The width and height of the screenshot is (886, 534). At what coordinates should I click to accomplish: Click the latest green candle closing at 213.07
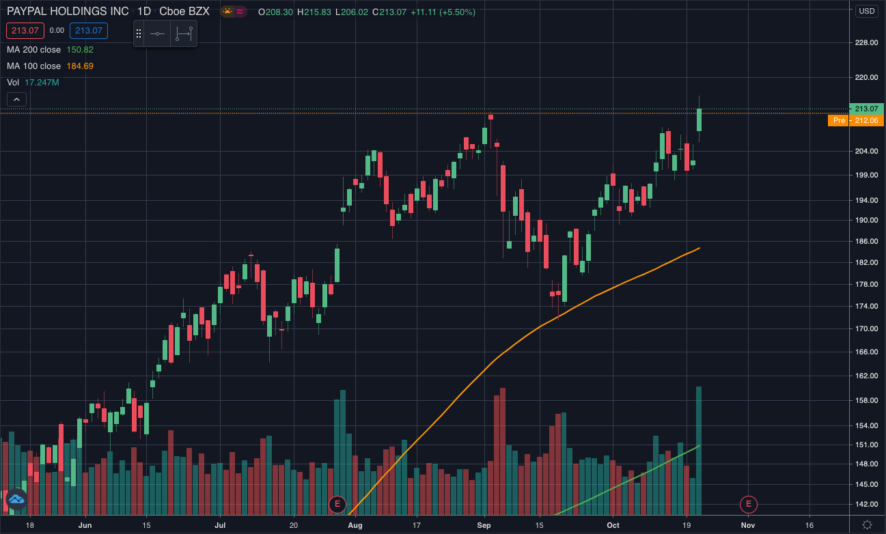point(700,120)
